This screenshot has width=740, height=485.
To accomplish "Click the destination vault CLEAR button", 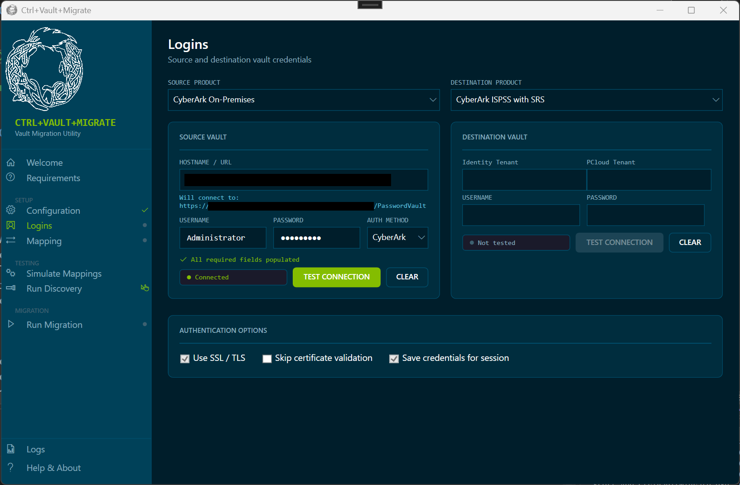I will click(690, 243).
